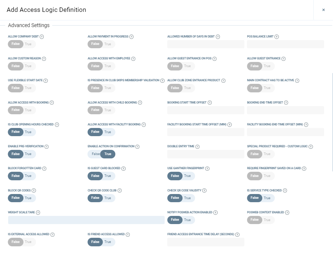Set Block Forgotten Card to True
333x253 pixels.
point(29,176)
